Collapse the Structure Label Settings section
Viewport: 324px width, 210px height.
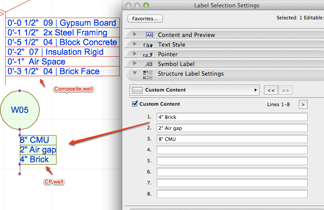coord(134,74)
